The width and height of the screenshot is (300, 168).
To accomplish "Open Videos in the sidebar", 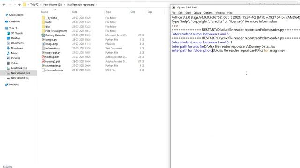I will (x=13, y=63).
